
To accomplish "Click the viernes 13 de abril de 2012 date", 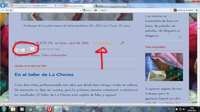I will click(30, 66).
